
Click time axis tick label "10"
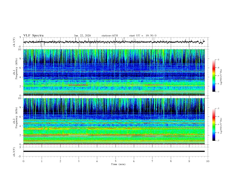click(x=208, y=161)
